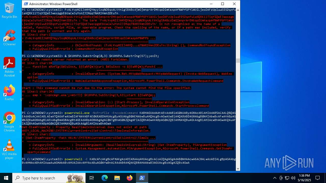
Task: Click the taskbar clock showing 1:36 PM
Action: point(304,178)
